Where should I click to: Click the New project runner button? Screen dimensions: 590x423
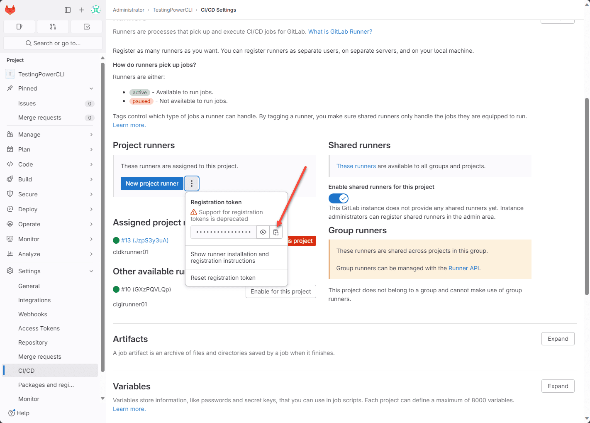click(152, 183)
